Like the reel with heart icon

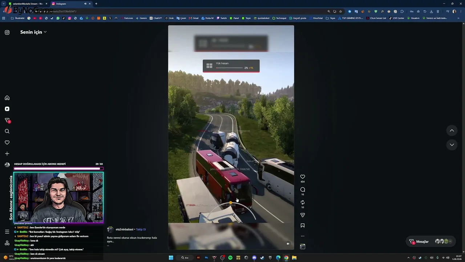coord(303,177)
